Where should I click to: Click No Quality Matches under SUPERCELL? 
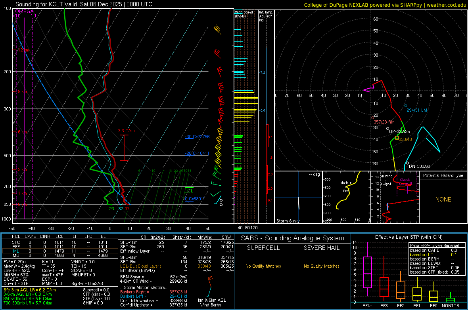tap(263, 266)
